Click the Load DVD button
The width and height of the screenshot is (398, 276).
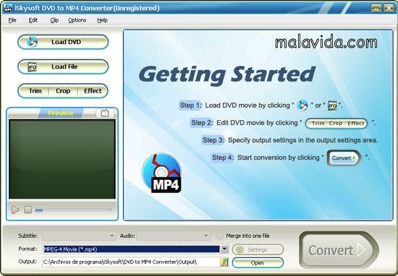point(63,42)
